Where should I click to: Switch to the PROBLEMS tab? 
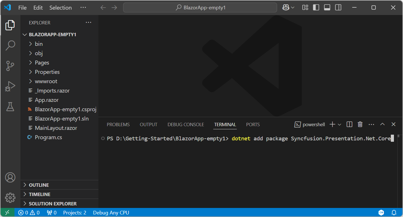point(118,124)
